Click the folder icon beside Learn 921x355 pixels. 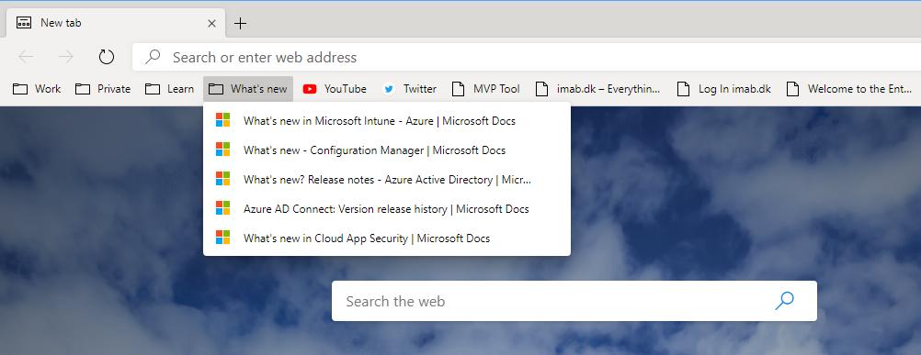tap(153, 89)
